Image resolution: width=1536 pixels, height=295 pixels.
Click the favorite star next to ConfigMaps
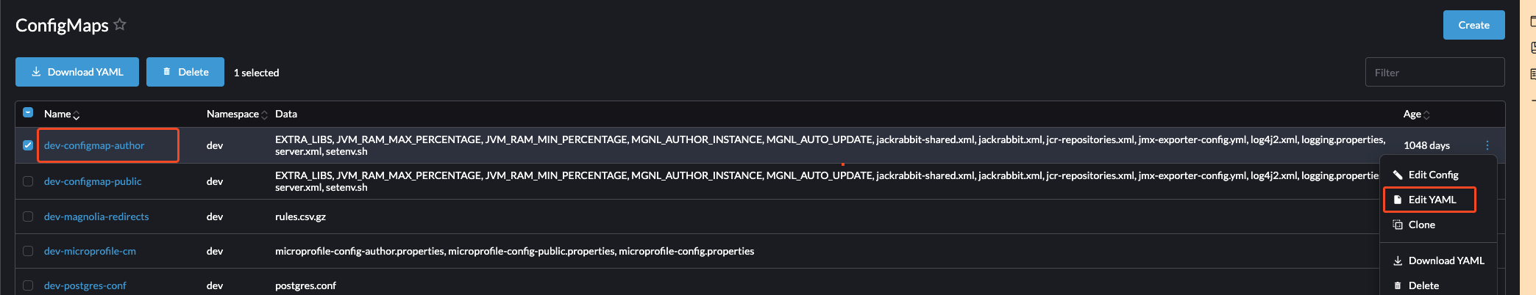coord(120,24)
